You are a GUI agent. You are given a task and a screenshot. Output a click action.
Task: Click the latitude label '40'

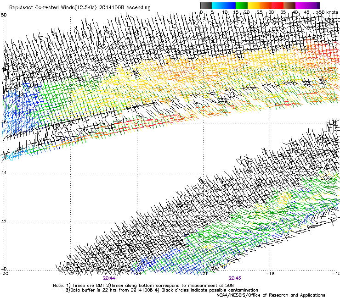pyautogui.click(x=4, y=269)
